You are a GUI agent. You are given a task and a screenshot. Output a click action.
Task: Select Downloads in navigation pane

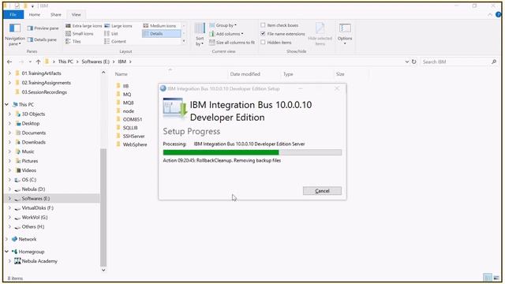33,142
